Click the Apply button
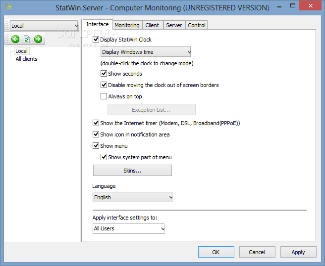This screenshot has height=266, width=325. pyautogui.click(x=298, y=252)
